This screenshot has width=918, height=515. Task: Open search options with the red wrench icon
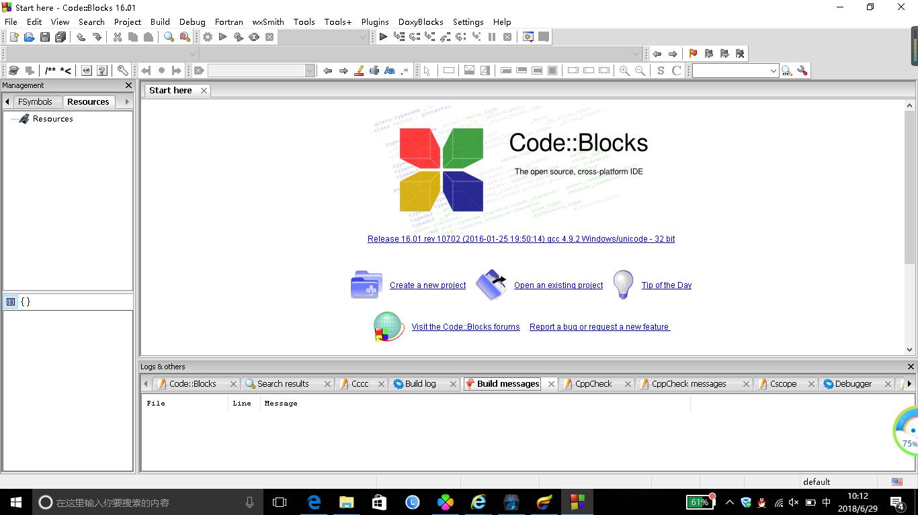802,71
